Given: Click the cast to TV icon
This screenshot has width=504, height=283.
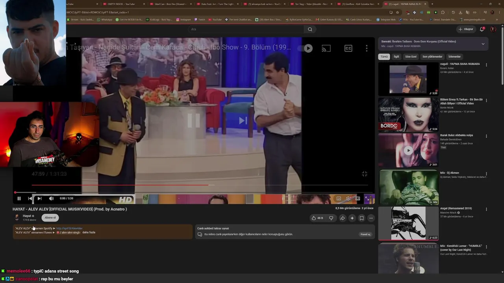Looking at the screenshot, I should 326,48.
